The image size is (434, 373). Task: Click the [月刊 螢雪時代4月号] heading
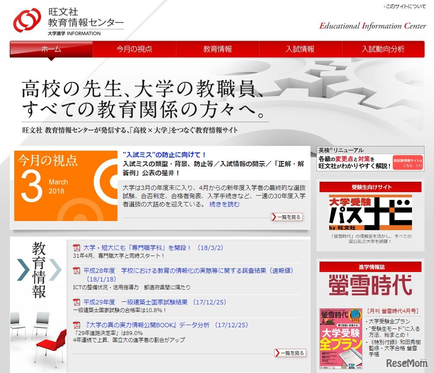click(393, 311)
